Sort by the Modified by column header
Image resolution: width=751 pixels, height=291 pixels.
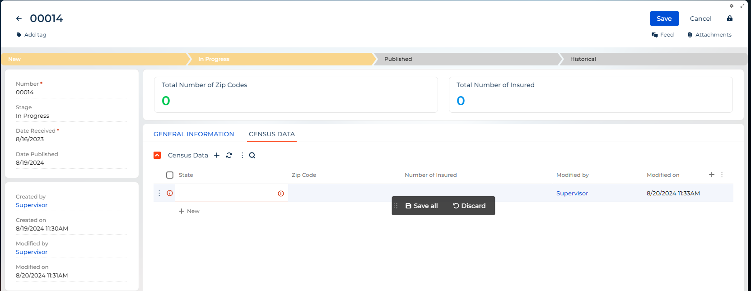[x=573, y=175]
